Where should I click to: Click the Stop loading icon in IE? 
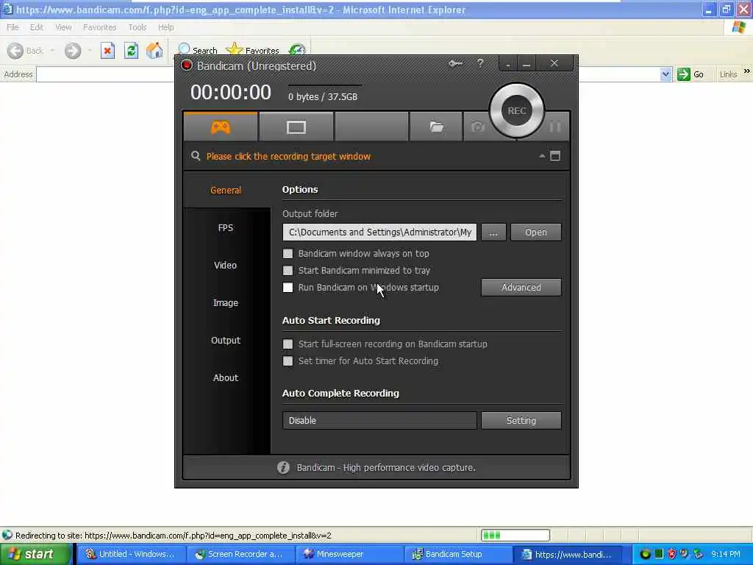point(107,51)
